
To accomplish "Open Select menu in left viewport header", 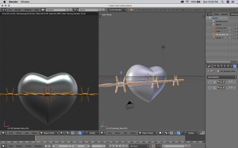I will [x=19, y=133].
